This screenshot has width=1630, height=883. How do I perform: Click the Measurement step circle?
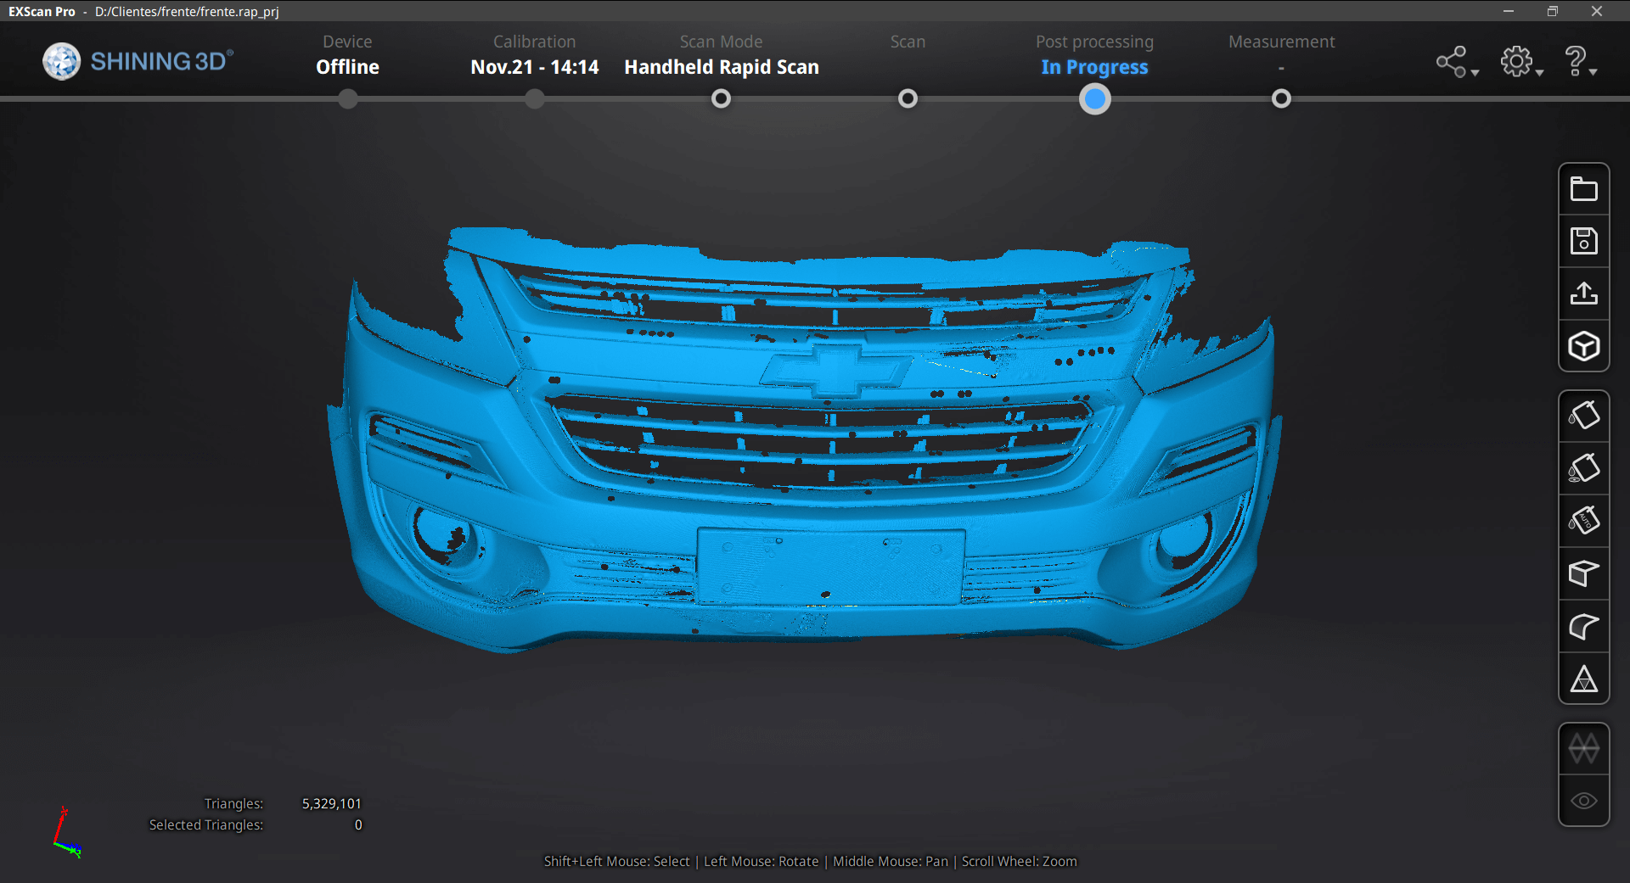pos(1281,99)
